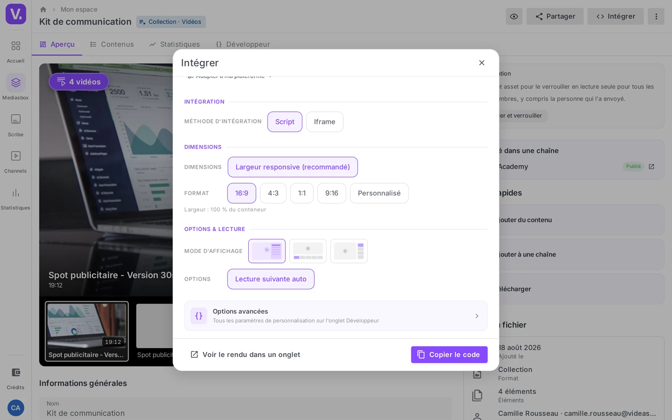Click the 4 vidéos badge

(79, 82)
